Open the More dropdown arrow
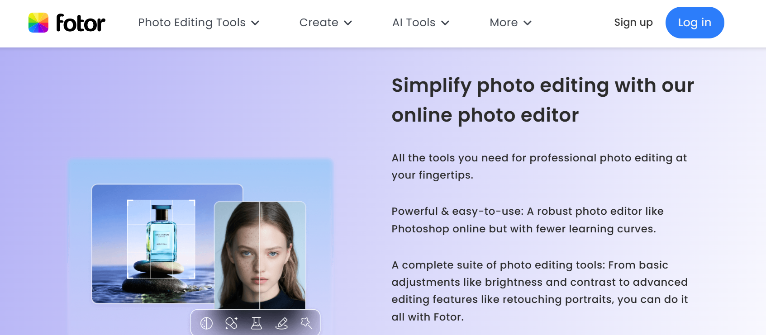Screen dimensions: 766x335 (x=528, y=23)
